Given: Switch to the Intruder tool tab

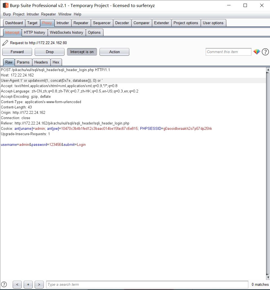Looking at the screenshot, I should pos(63,23).
